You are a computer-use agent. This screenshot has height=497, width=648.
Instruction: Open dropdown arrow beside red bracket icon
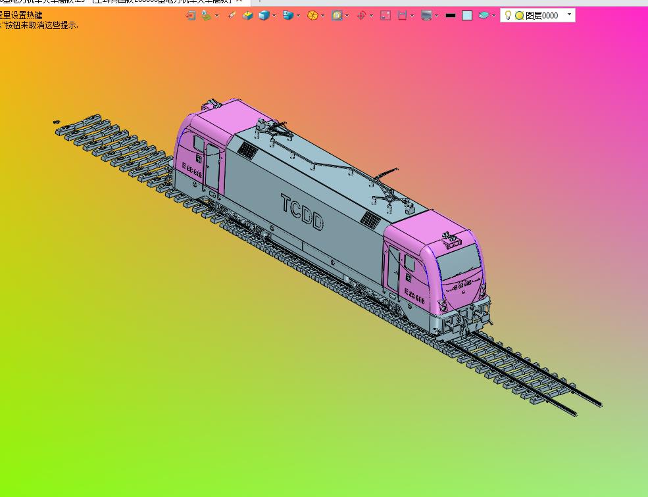tap(412, 16)
